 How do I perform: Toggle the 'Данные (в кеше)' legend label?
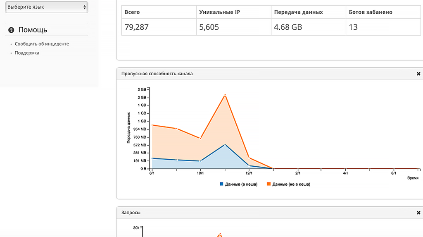click(x=241, y=184)
